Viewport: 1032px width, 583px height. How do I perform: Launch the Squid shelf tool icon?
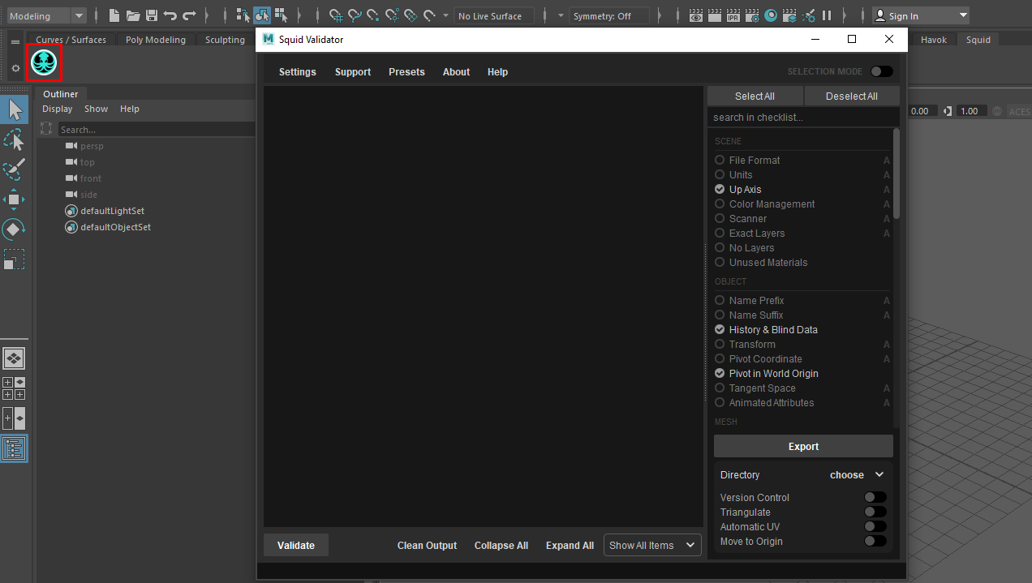coord(44,63)
